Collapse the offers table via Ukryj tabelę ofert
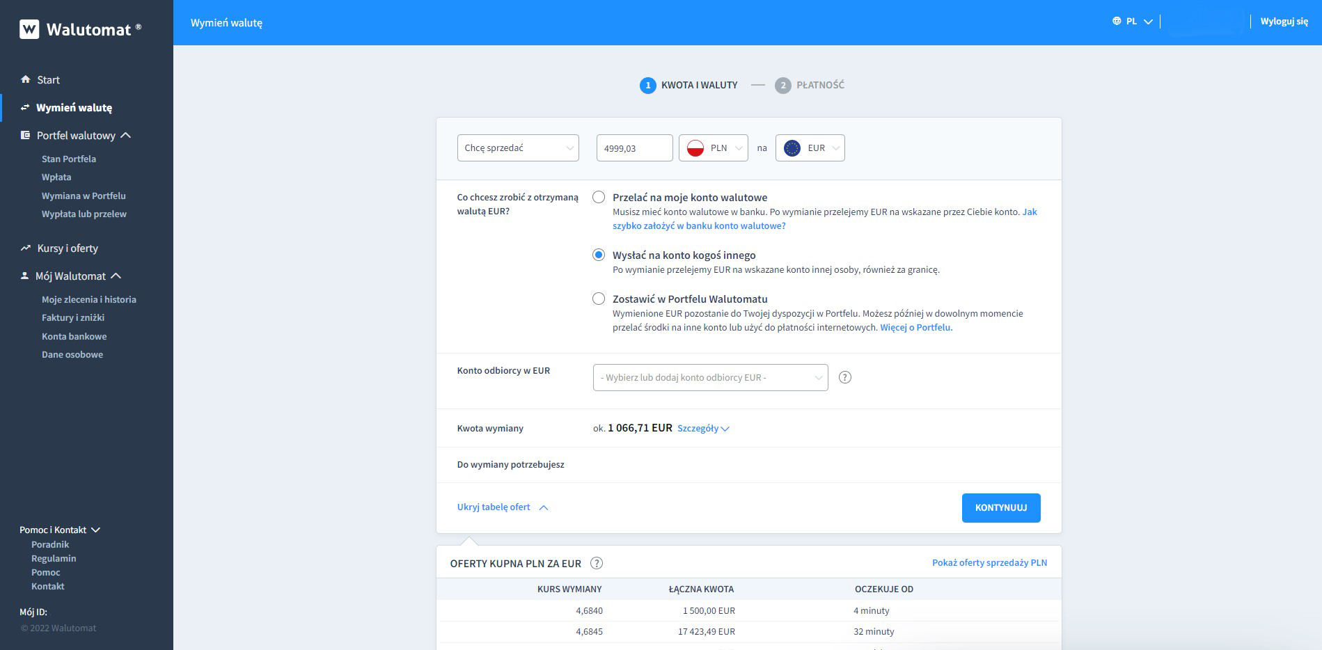The image size is (1322, 650). (503, 507)
